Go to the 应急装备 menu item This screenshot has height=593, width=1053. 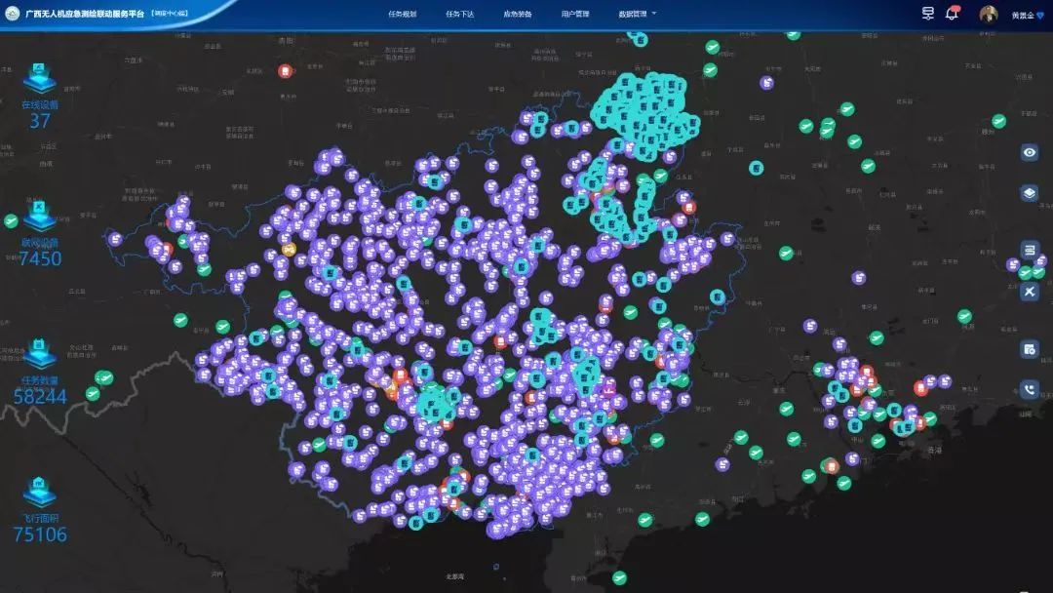pos(517,15)
